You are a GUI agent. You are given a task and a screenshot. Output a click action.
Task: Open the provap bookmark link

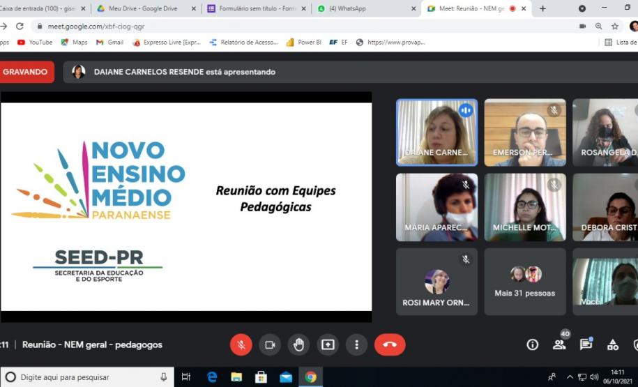tap(390, 43)
